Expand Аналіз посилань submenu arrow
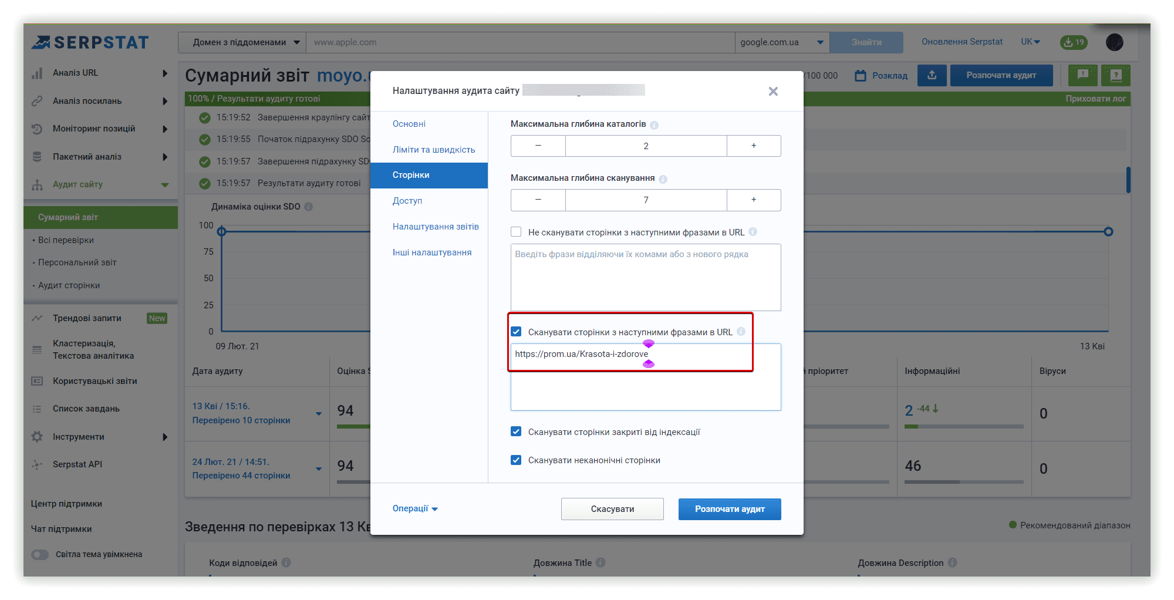 click(165, 101)
